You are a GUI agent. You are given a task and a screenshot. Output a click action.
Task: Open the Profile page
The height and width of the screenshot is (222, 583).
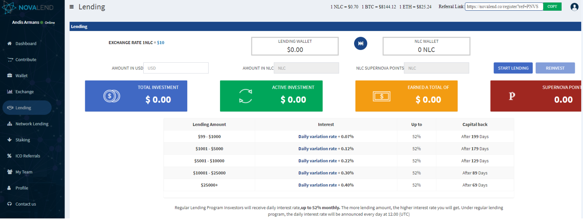(x=22, y=188)
